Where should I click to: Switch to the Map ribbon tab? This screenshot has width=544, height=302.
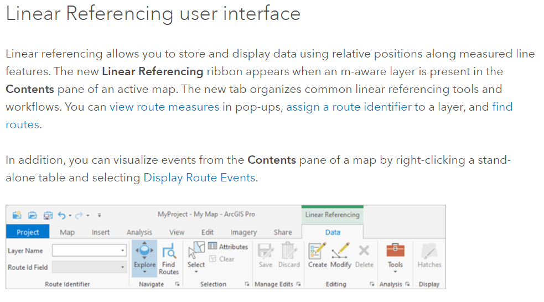[x=67, y=232]
